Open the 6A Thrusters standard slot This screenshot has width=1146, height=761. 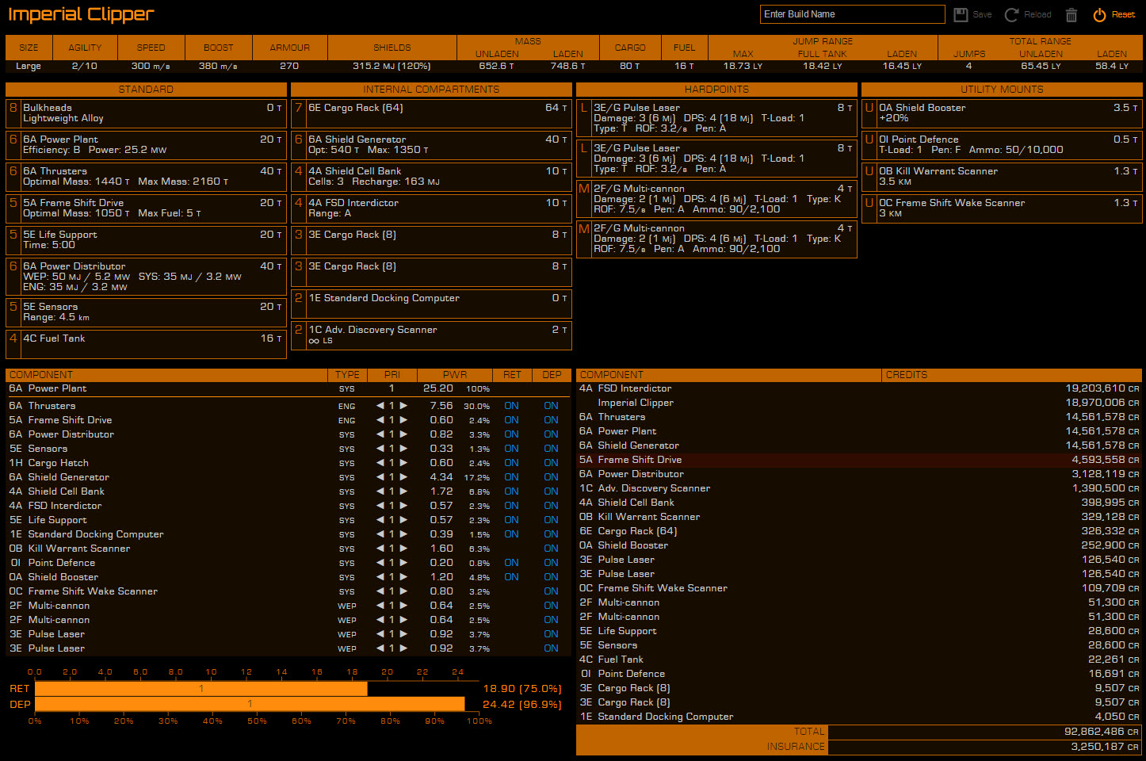point(146,177)
